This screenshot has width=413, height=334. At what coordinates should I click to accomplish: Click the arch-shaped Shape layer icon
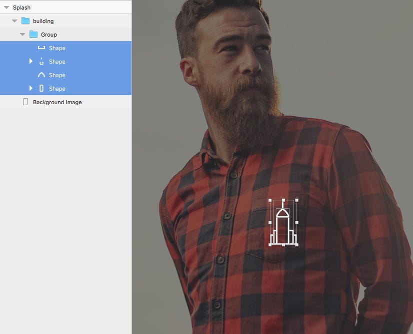(x=41, y=75)
